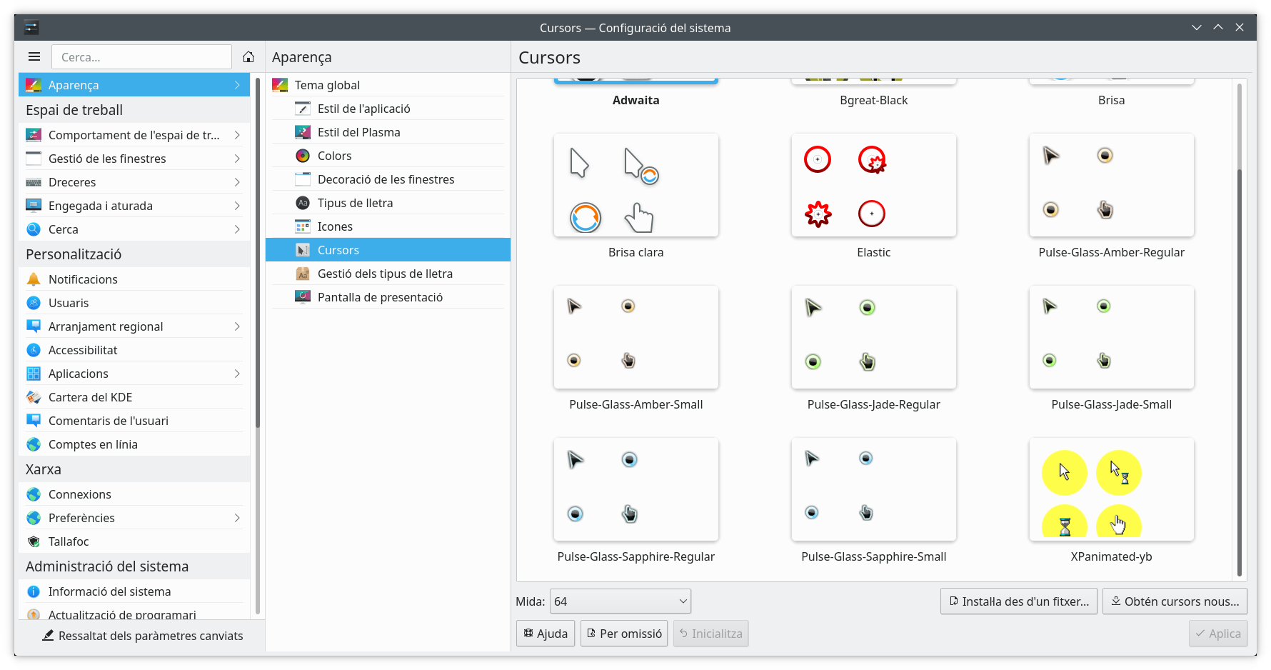Viewport: 1271px width, 670px height.
Task: Click the Decoració de les finestres icon
Action: 303,179
